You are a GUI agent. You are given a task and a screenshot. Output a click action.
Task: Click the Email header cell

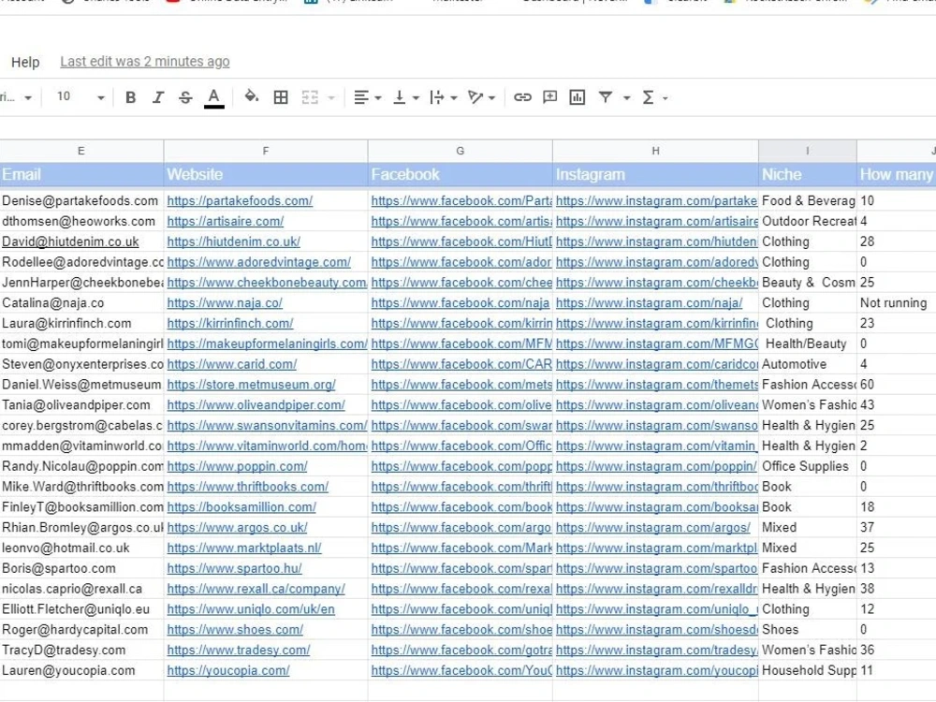pyautogui.click(x=81, y=174)
